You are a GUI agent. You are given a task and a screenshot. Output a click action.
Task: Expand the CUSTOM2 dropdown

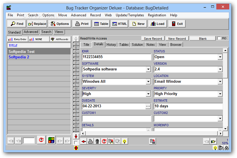pos(220,118)
